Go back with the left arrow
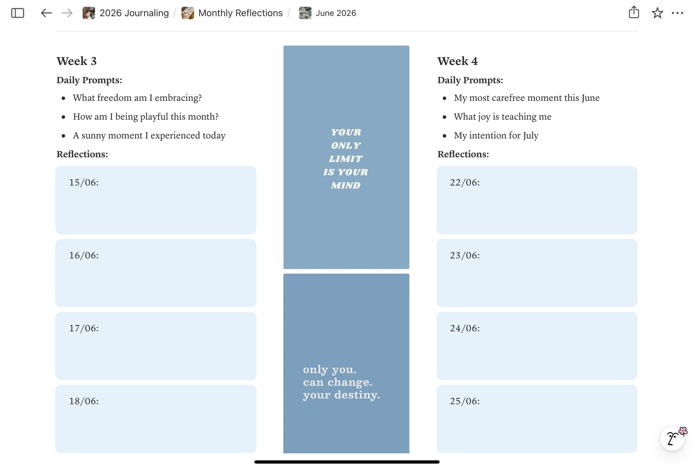The width and height of the screenshot is (694, 468). click(x=46, y=13)
